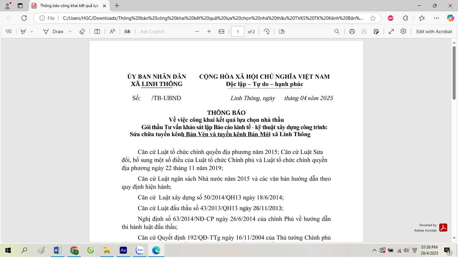This screenshot has width=458, height=263.
Task: Activate the Draw tool
Action: (x=53, y=31)
